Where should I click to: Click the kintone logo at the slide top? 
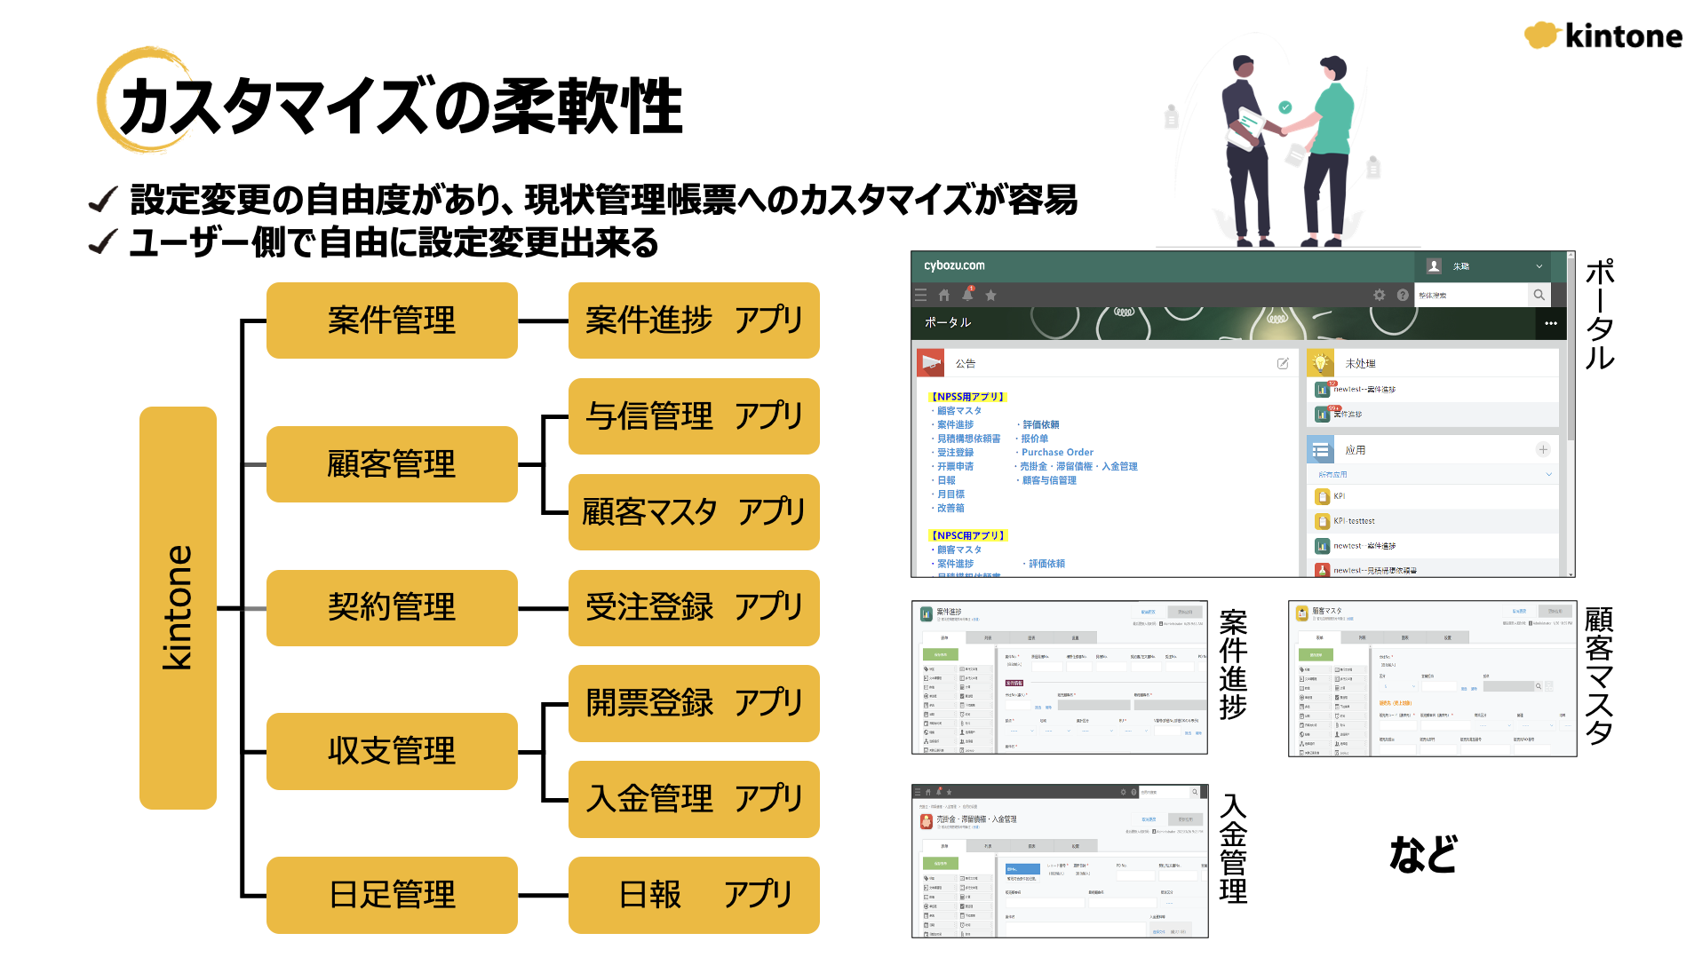coord(1603,36)
